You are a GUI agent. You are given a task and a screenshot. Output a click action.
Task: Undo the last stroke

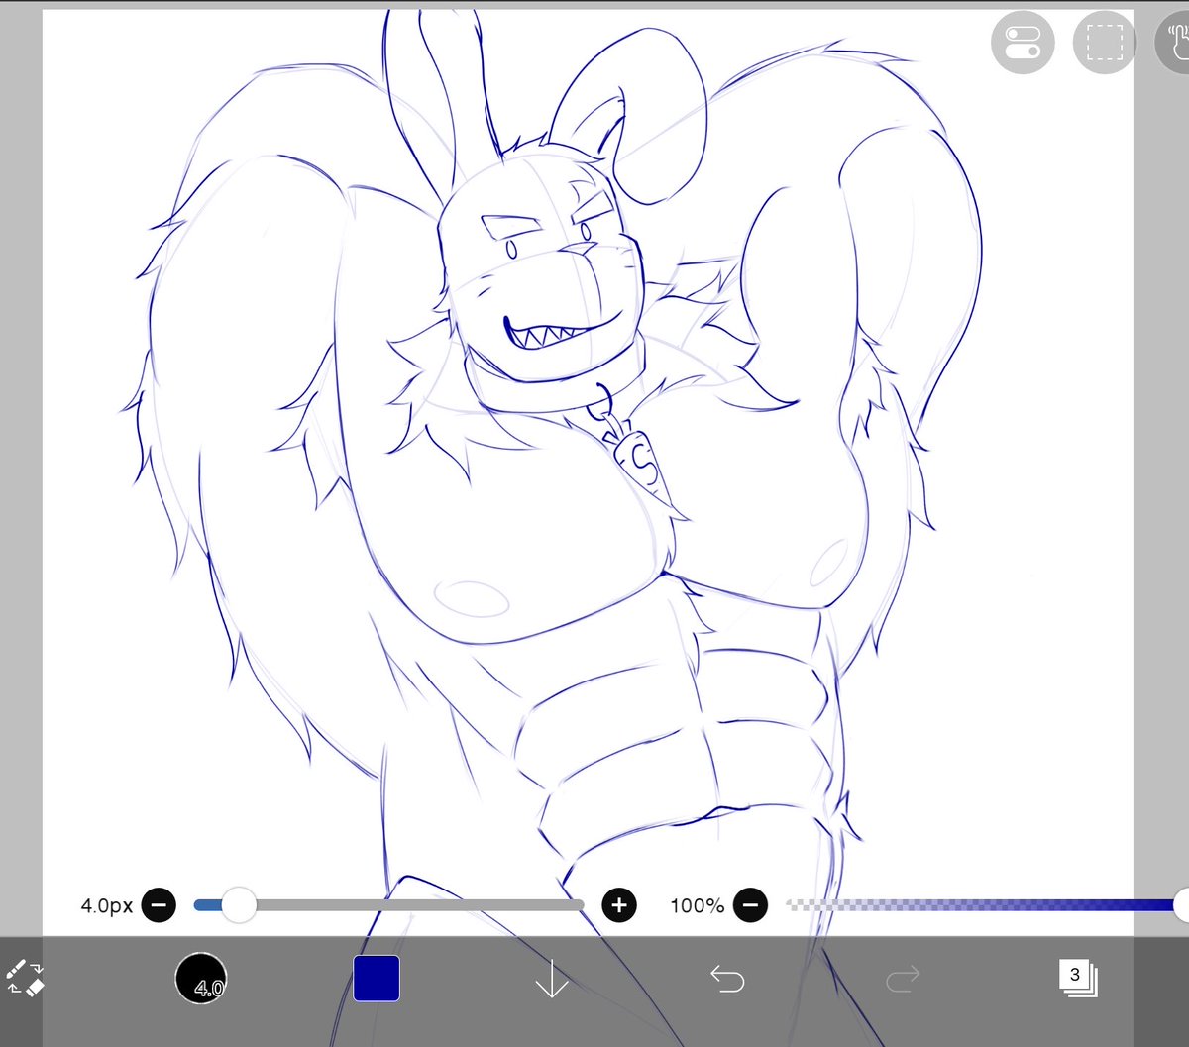[727, 980]
